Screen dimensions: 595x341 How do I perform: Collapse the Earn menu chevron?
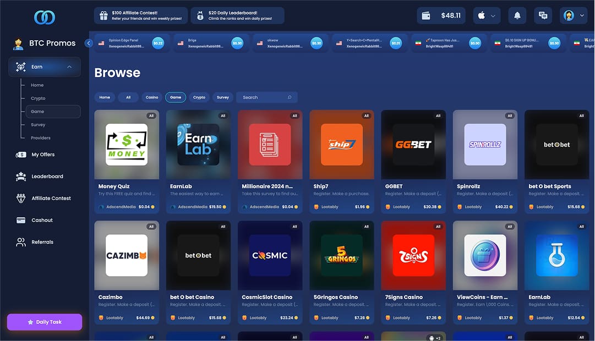[69, 67]
